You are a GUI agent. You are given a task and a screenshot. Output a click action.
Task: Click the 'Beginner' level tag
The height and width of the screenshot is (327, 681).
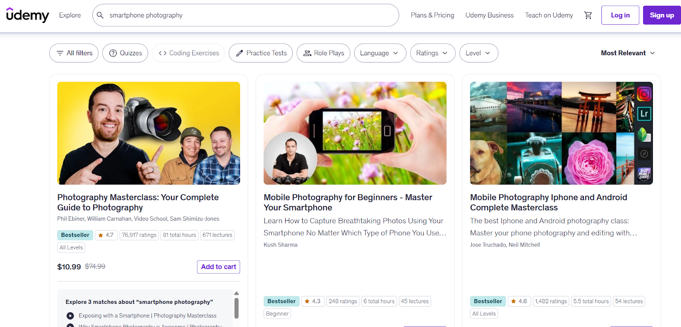coord(277,314)
